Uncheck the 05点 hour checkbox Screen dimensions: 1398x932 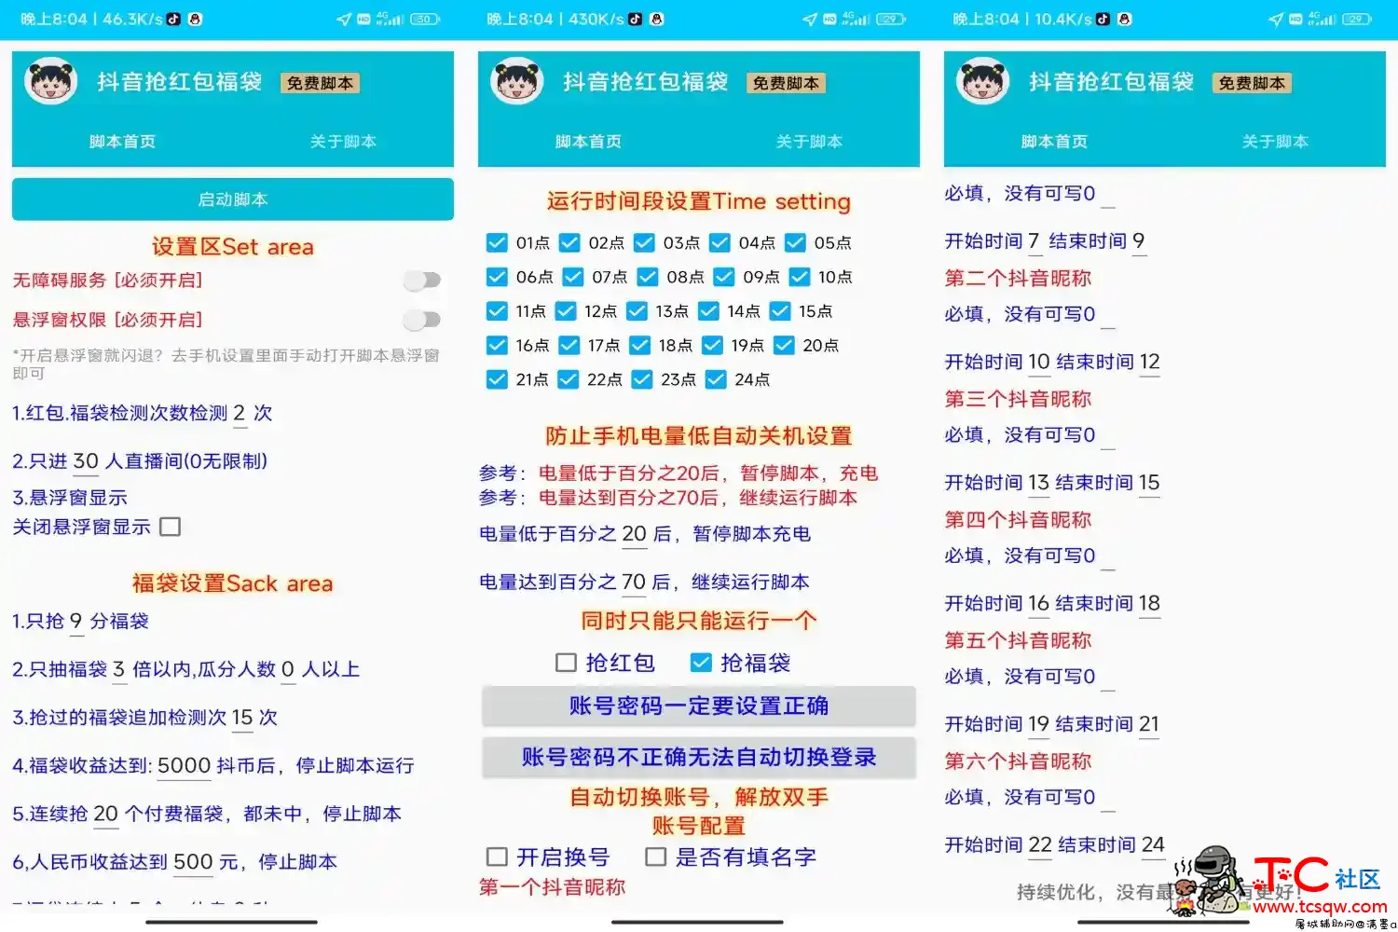pyautogui.click(x=795, y=242)
